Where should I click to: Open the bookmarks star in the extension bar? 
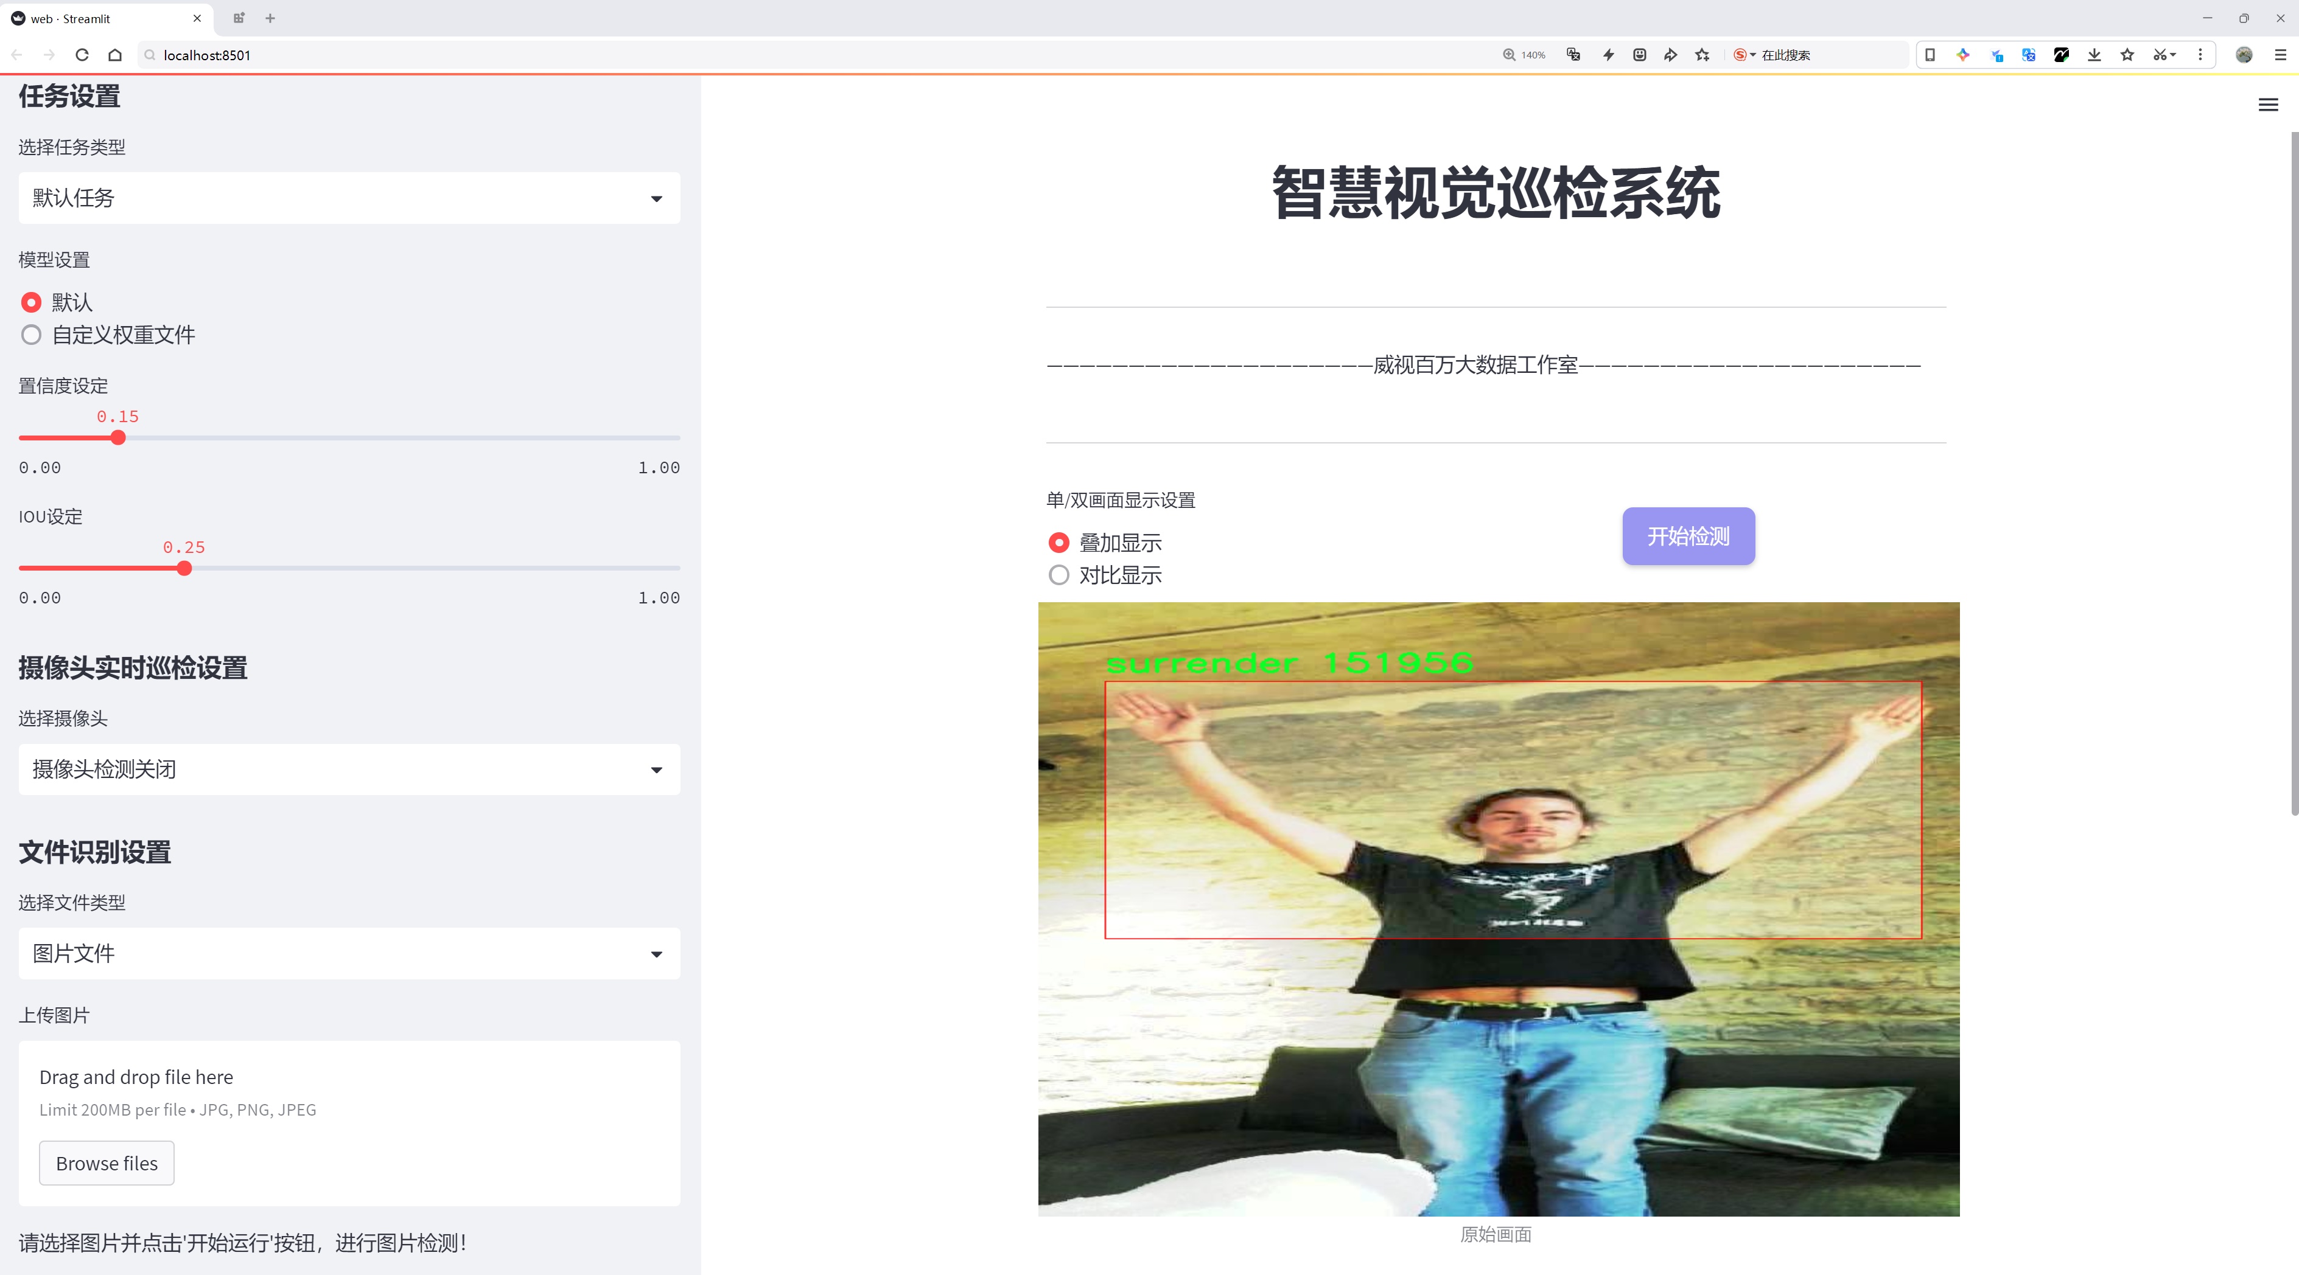(2127, 55)
